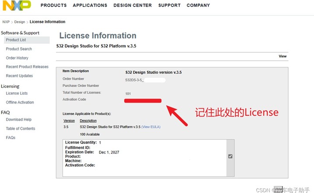Open the APPLICATIONS menu

tap(90, 6)
